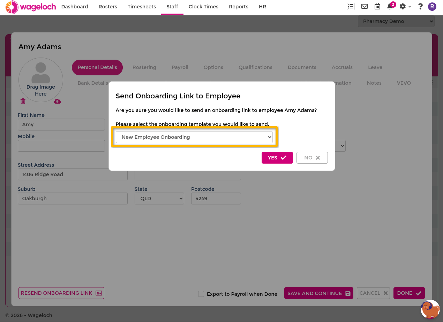Viewport: 443px width, 322px height.
Task: Open the Staff menu
Action: (x=172, y=7)
